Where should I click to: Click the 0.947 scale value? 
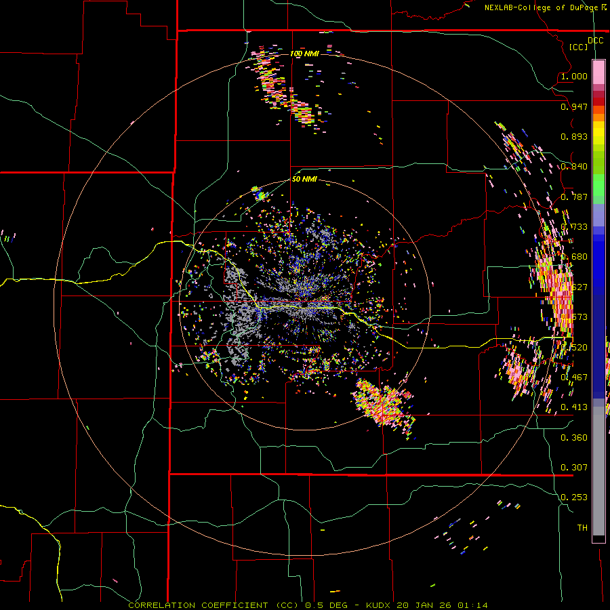(x=574, y=106)
